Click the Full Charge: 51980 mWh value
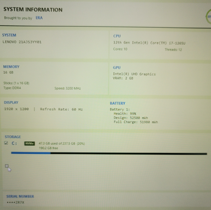Image resolution: width=211 pixels, height=210 pixels. (136, 122)
